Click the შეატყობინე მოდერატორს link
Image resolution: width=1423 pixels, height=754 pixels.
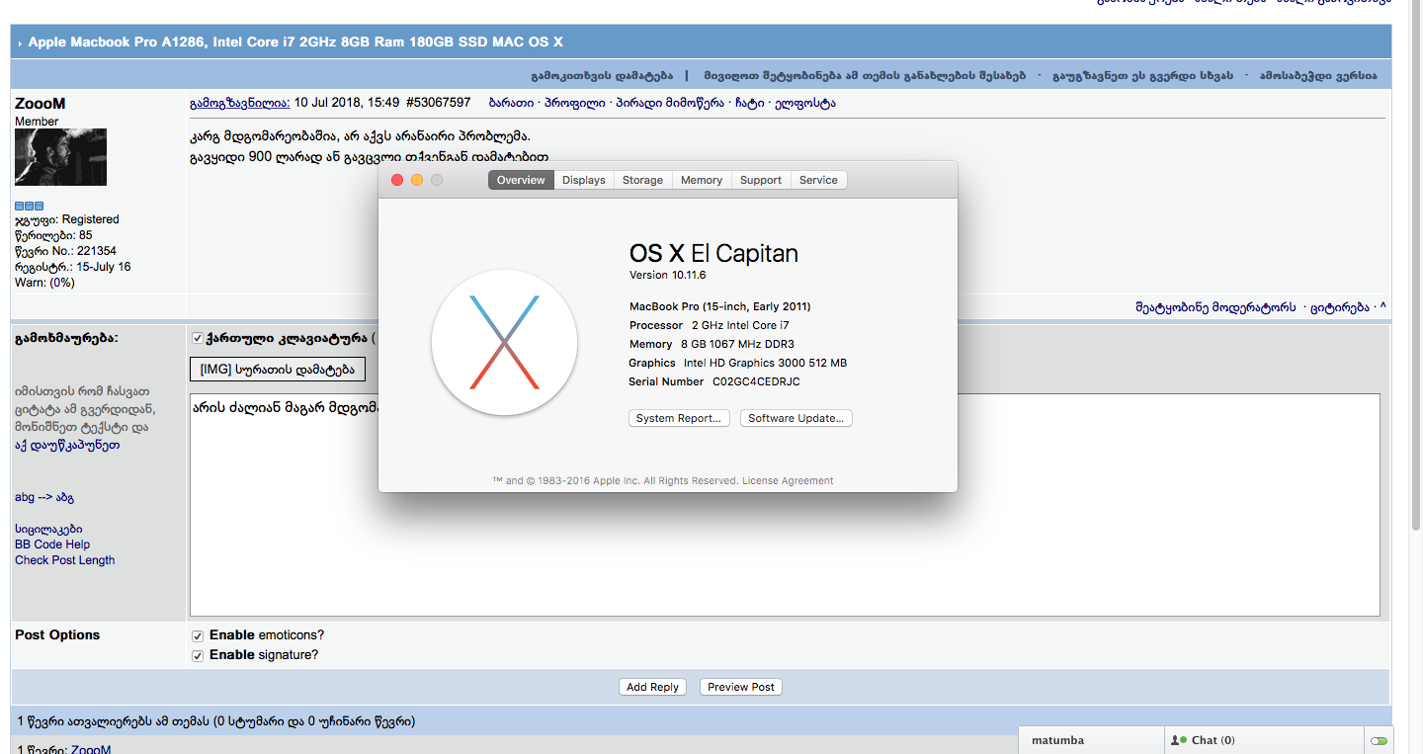[x=1215, y=307]
